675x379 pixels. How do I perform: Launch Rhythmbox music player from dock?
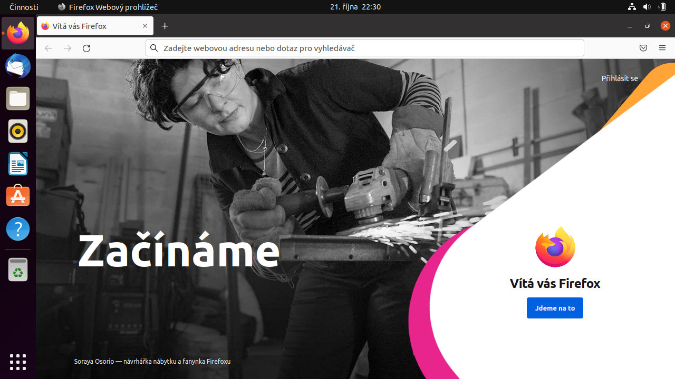pos(18,132)
